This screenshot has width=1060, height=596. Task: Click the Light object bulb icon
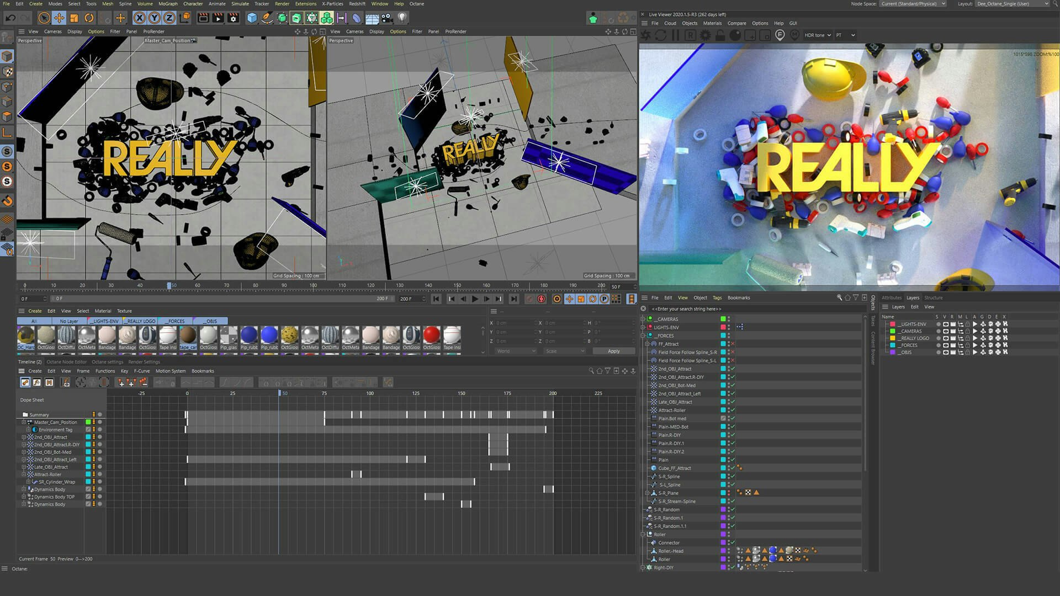[402, 18]
